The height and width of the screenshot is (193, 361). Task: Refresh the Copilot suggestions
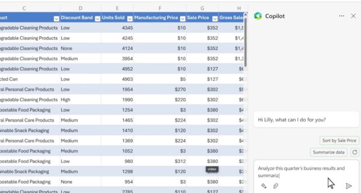(355, 152)
